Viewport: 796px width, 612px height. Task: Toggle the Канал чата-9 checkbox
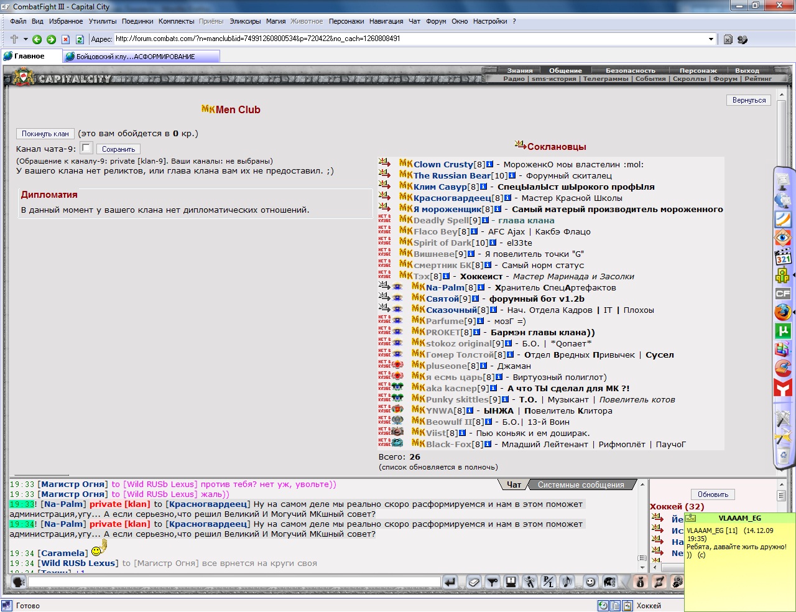(x=86, y=148)
